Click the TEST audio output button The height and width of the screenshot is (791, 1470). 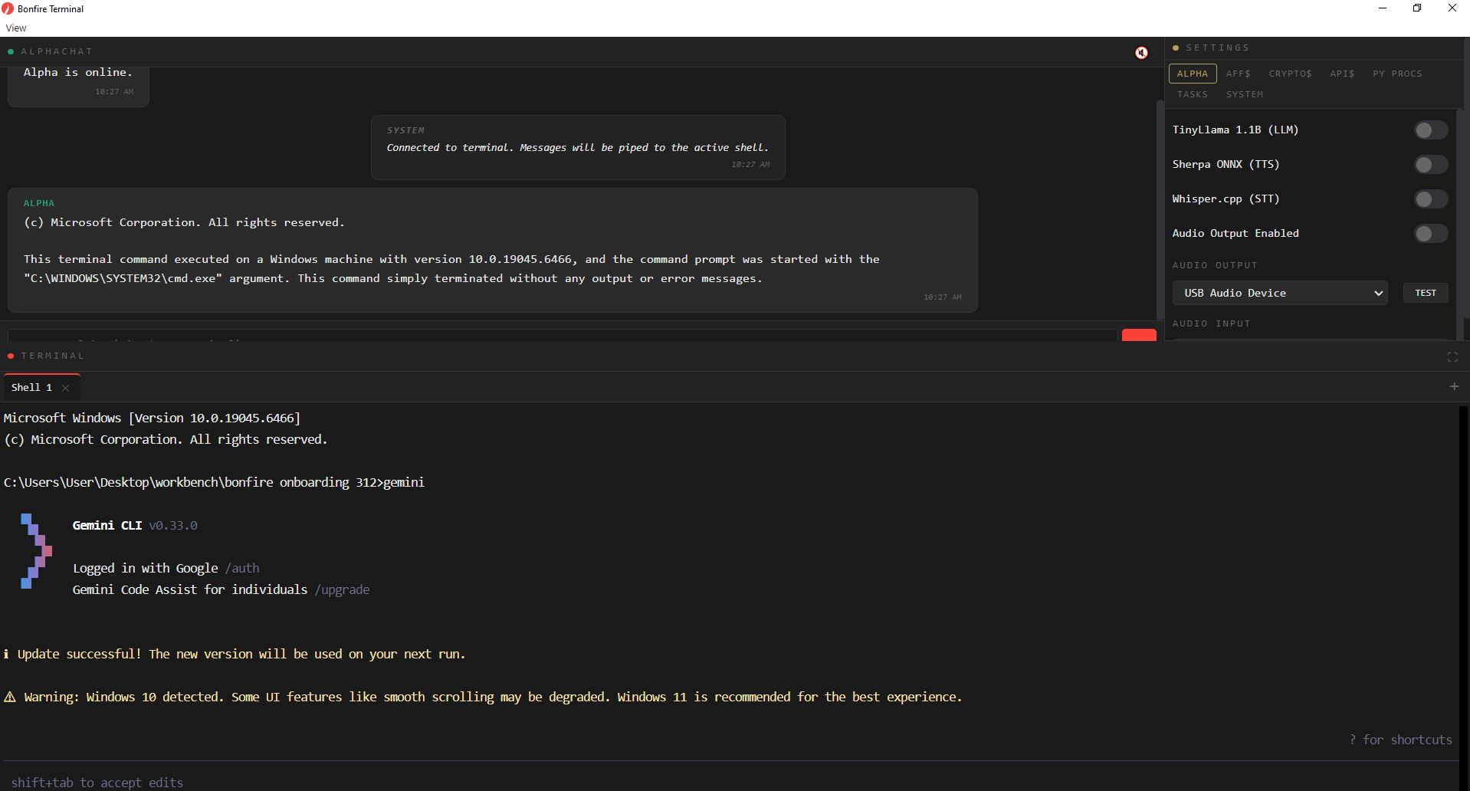click(x=1426, y=293)
